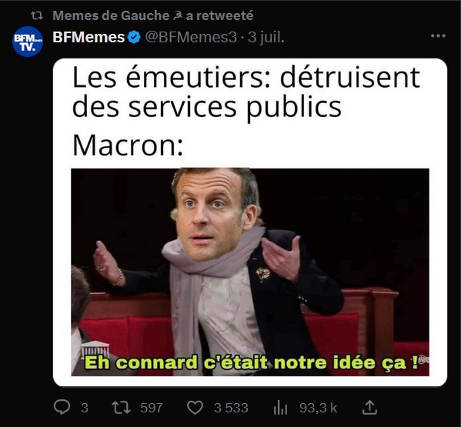Open the BFM TV profile avatar
The image size is (461, 427).
tap(28, 42)
